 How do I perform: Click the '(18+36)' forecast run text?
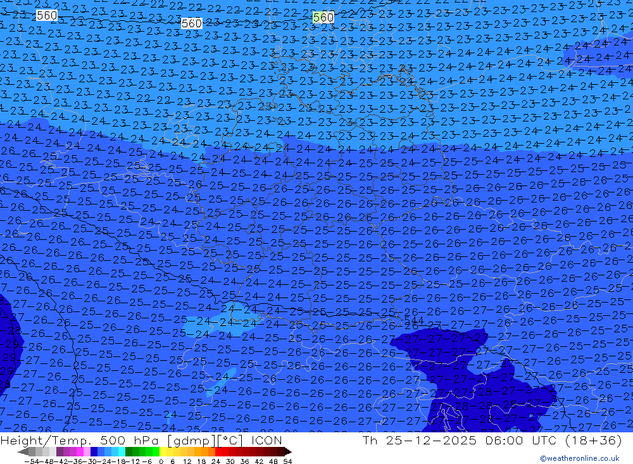tap(594, 440)
